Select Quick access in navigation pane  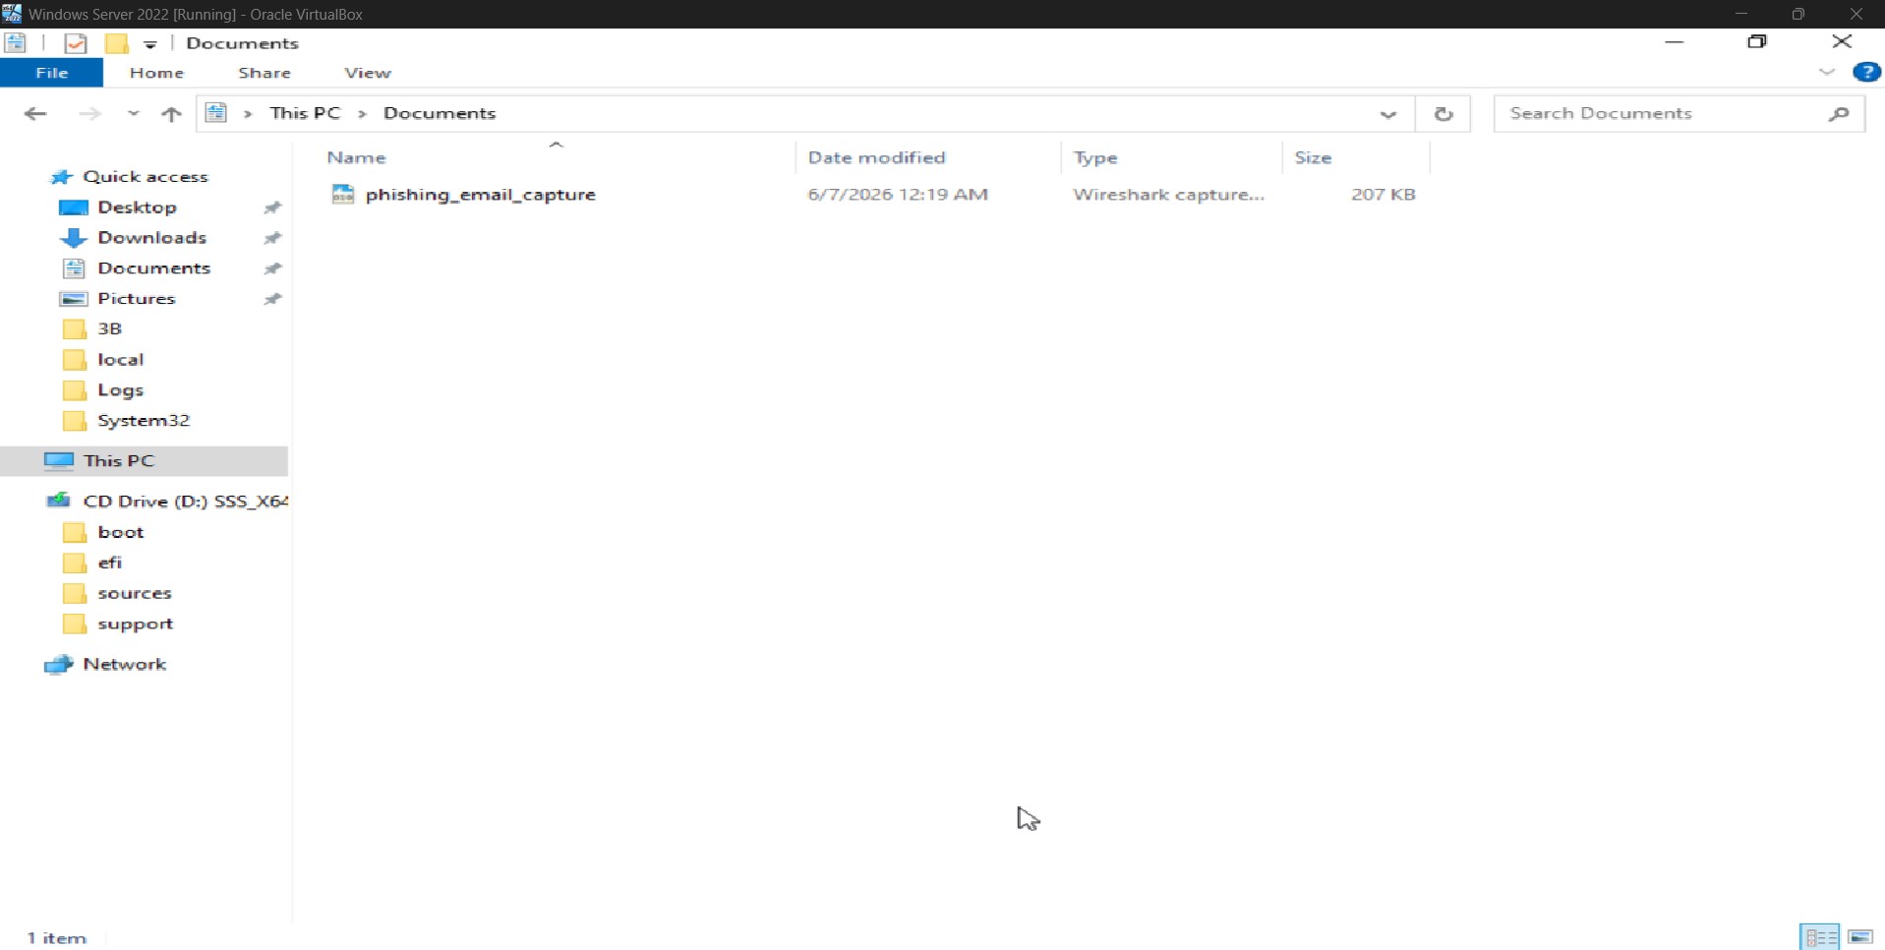tap(146, 177)
